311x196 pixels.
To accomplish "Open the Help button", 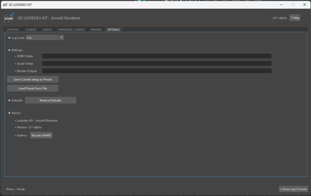I will 295,18.
